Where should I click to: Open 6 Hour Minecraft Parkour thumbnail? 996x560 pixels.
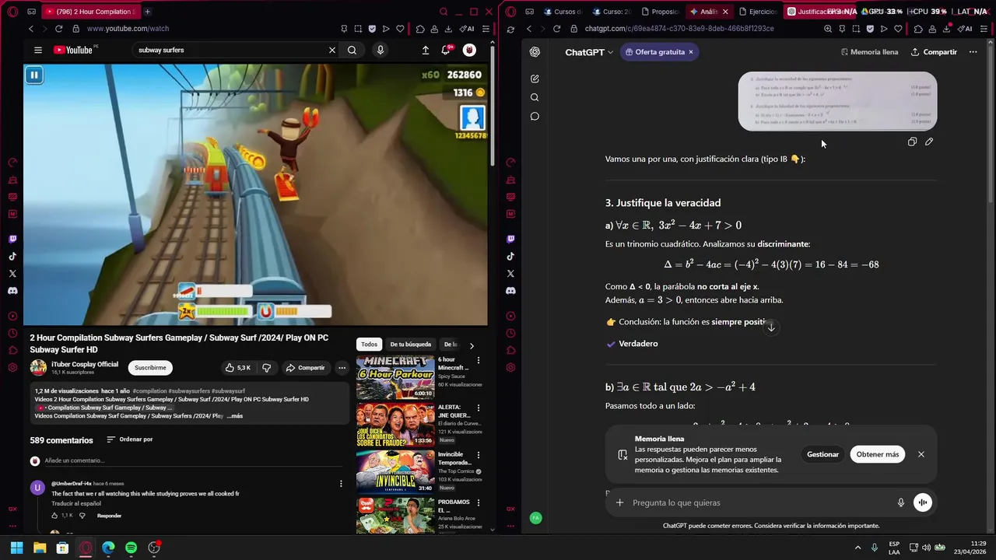pos(395,377)
